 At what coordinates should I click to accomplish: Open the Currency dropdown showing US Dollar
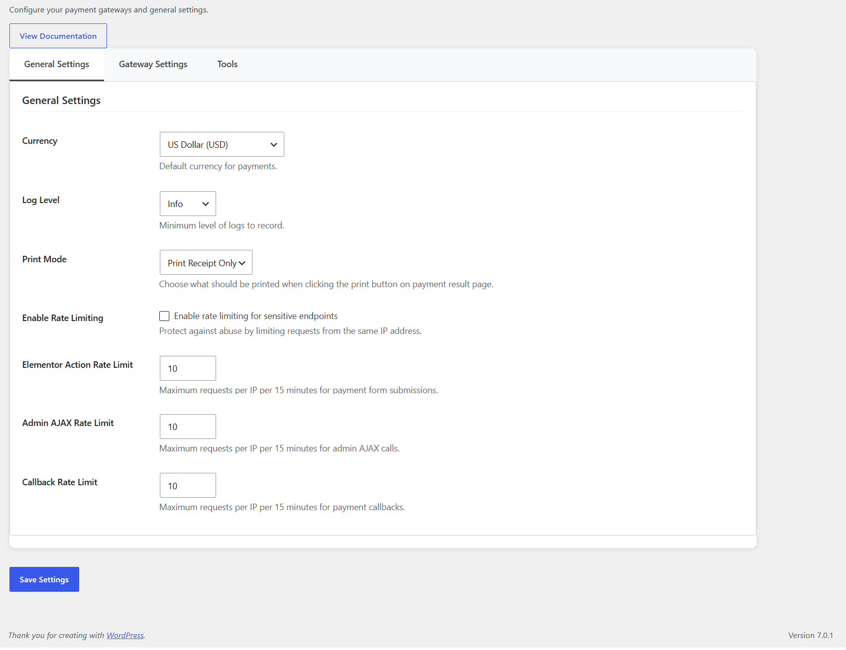tap(222, 144)
